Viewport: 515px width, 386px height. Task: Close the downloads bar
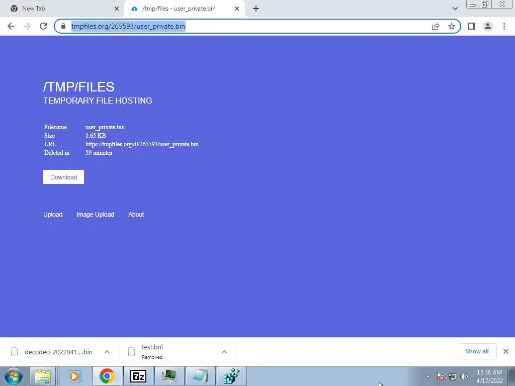pyautogui.click(x=506, y=351)
